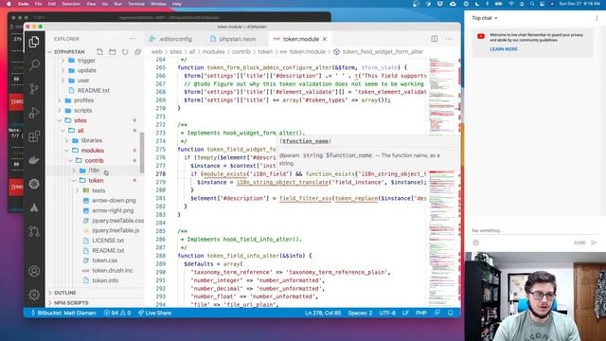Change indentation via Spaces: 2
Screen dimensions: 606x341
pos(360,313)
